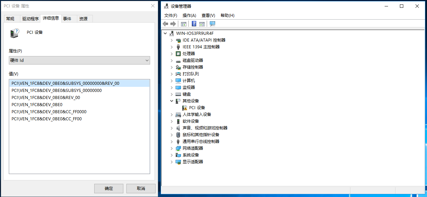Click the 处理器 chip icon
The width and height of the screenshot is (427, 197).
tap(178, 53)
